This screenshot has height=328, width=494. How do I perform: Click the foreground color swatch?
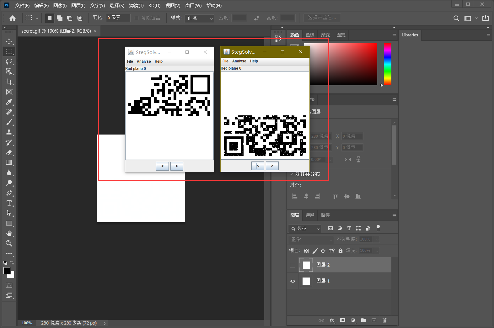click(7, 271)
